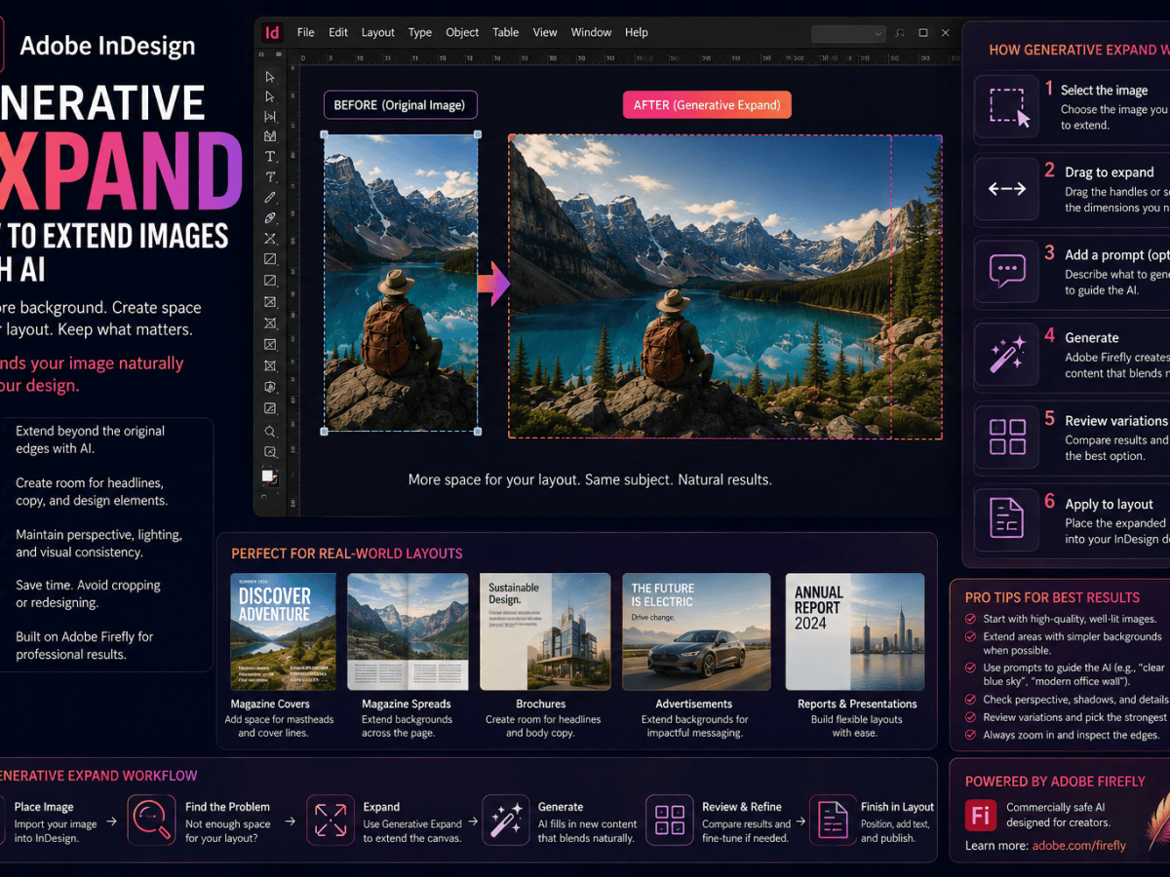
Task: Click the Add a prompt chat icon
Action: pyautogui.click(x=1007, y=270)
